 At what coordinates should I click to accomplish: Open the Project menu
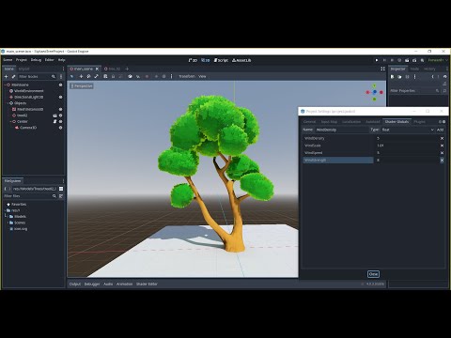click(22, 60)
